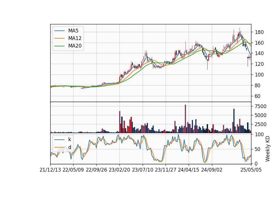Viewport: 279px width, 200px height.
Task: Click the 50 tick on KD axis
Action: point(258,149)
